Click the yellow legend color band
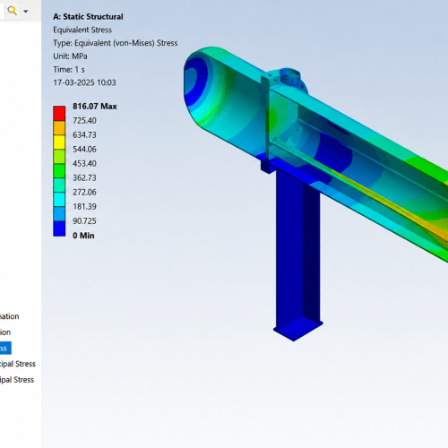Viewport: 448px width, 448px height. [x=59, y=142]
